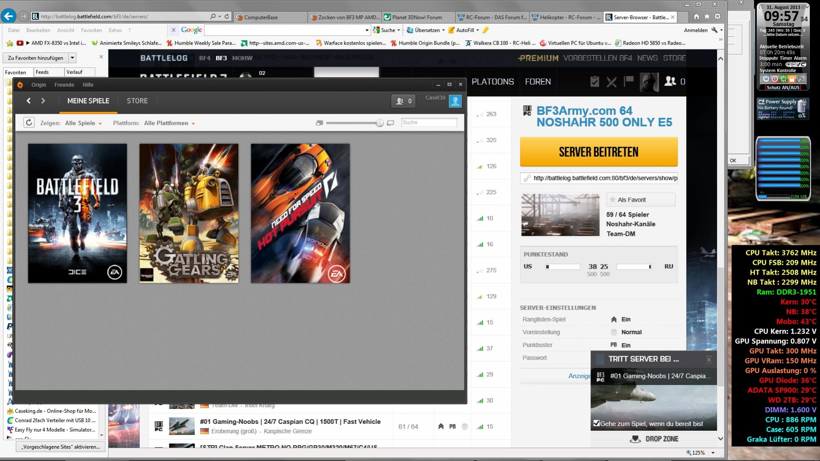The image size is (820, 461).
Task: Open the PLATOONS link on Battlelog
Action: 493,82
